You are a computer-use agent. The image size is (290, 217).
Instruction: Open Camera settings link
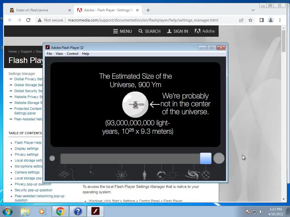[27, 172]
